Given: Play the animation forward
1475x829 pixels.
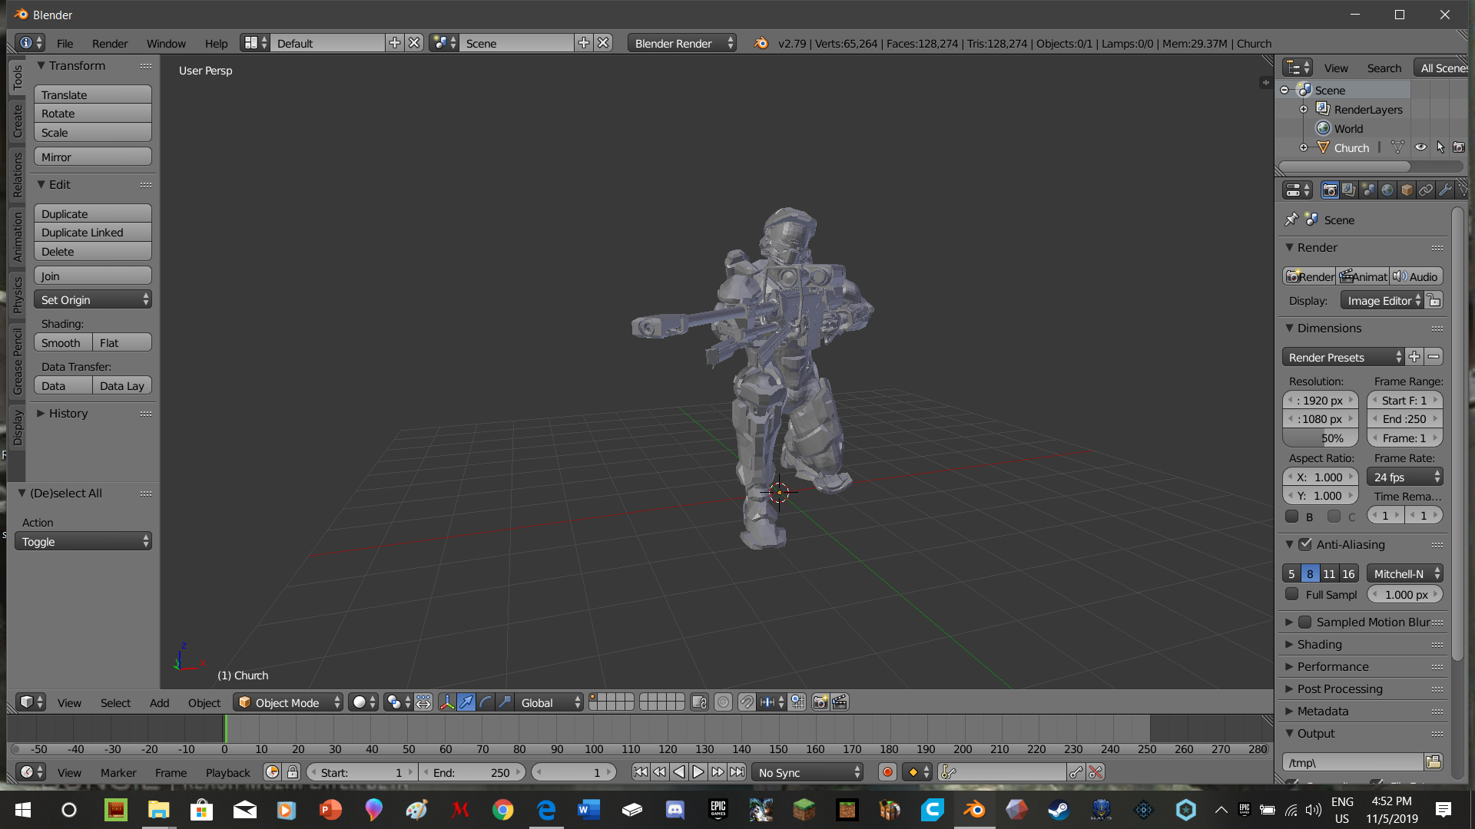Looking at the screenshot, I should pyautogui.click(x=698, y=772).
